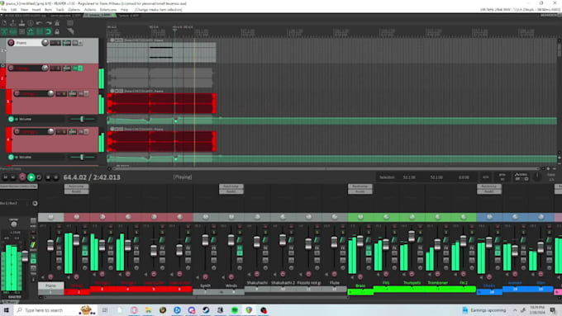Click the Piano channel pan knob in mixer
This screenshot has width=562, height=316.
pyautogui.click(x=51, y=217)
